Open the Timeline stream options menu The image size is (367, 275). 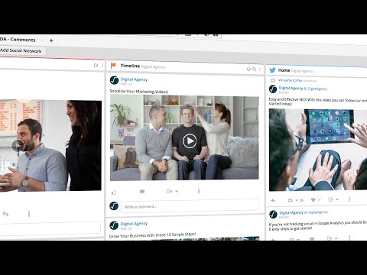pos(260,70)
